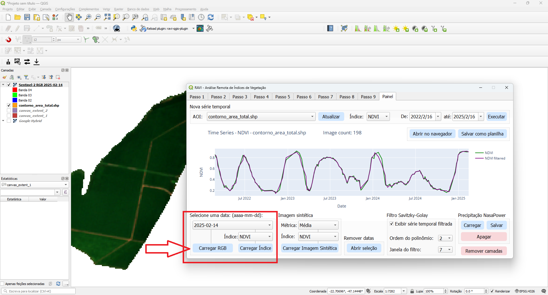Screen dimensions: 548x295
Task: Toggle the Renderizar checkbox in status bar
Action: (492, 291)
